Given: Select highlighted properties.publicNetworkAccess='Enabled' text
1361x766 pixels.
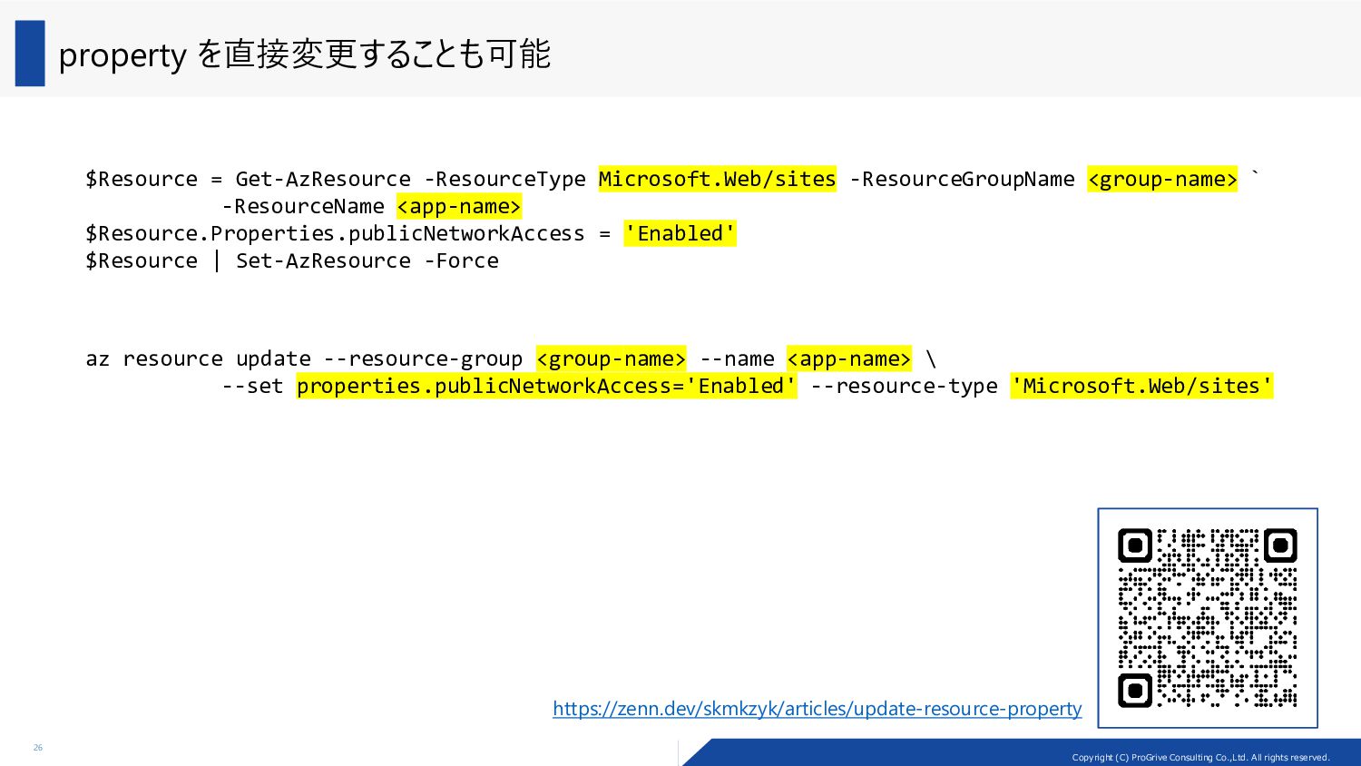Looking at the screenshot, I should click(x=547, y=387).
